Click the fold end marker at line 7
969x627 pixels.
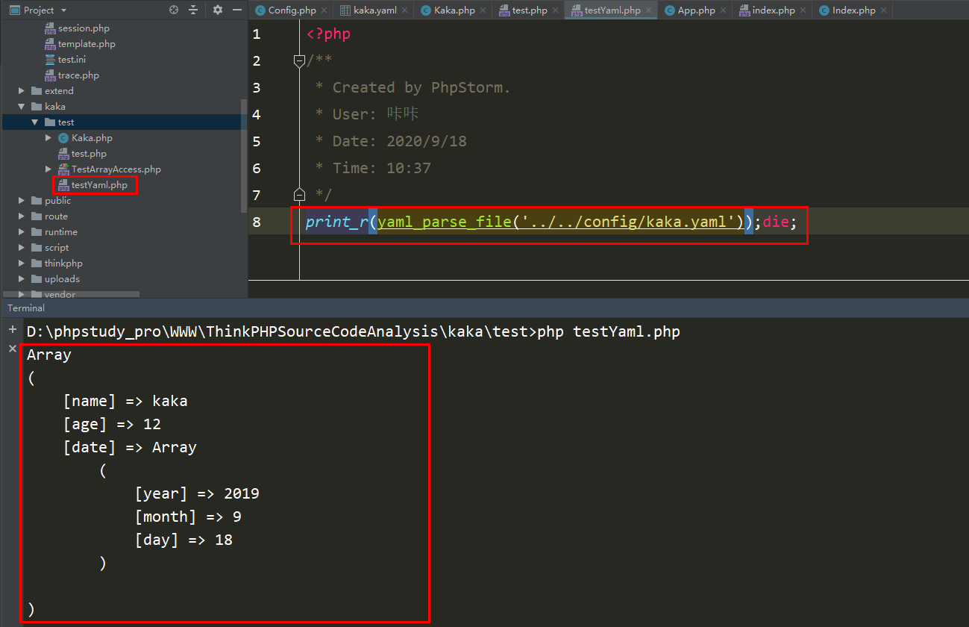point(299,195)
